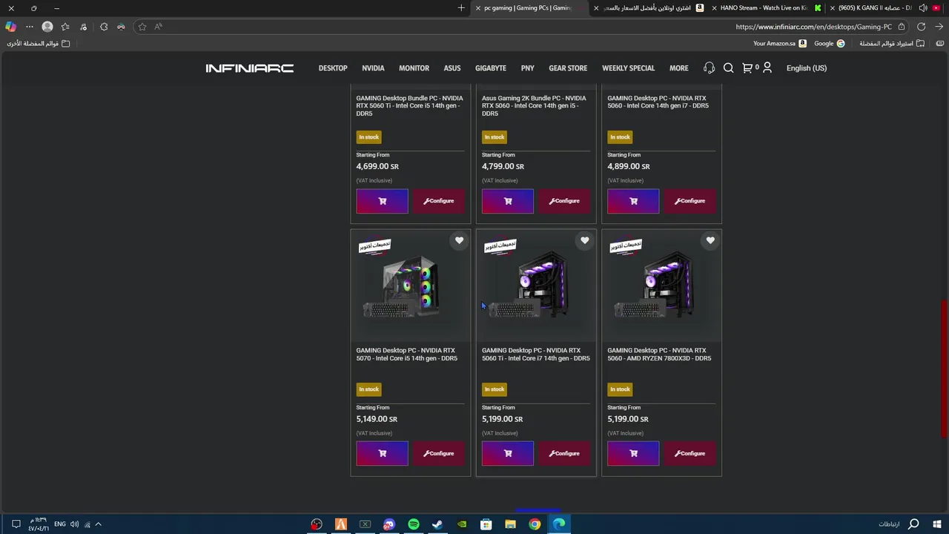Open Copilot icon in Edge toolbar

(10, 27)
